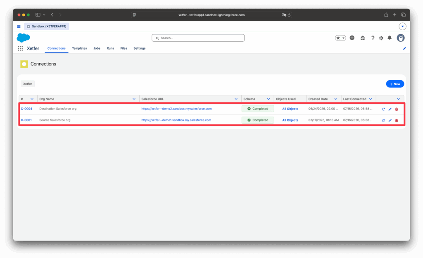
Task: Open the actions column menu chevron
Action: 398,99
